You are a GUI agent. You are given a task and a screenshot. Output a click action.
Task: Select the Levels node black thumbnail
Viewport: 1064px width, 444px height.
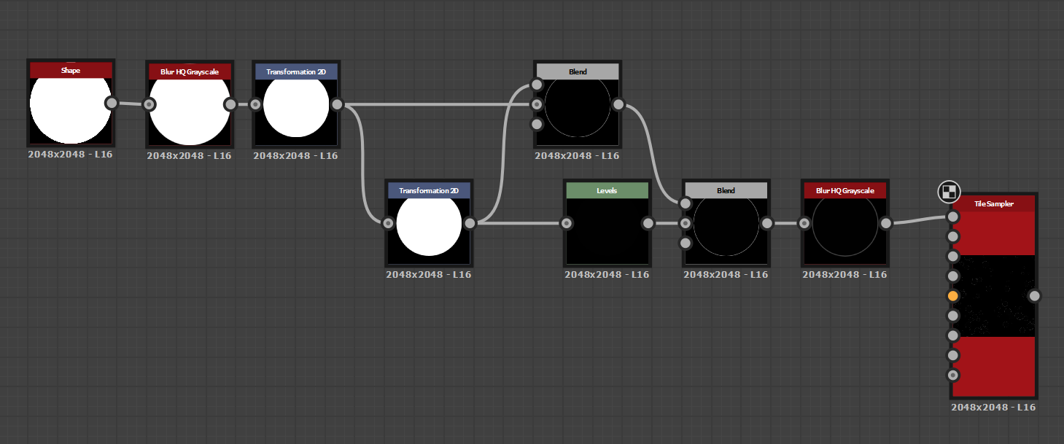click(607, 231)
